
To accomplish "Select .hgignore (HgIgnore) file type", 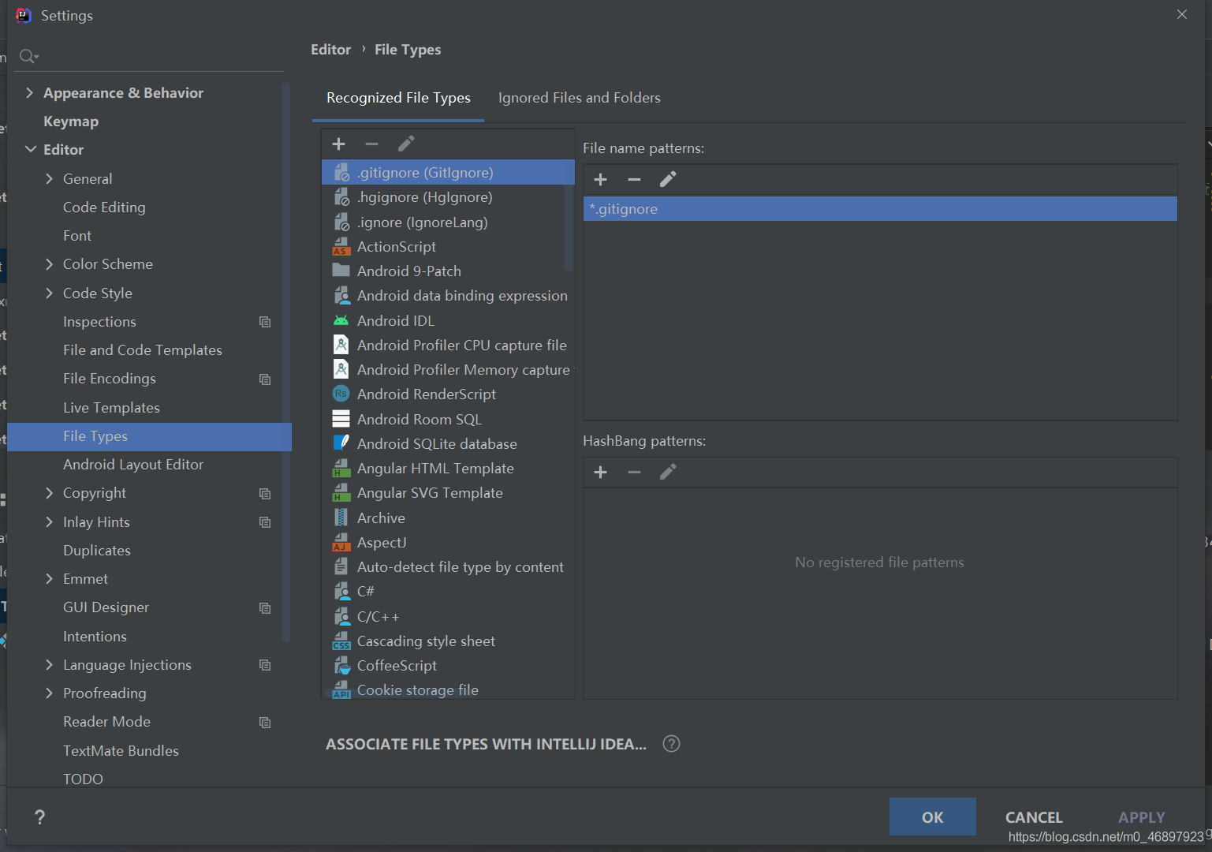I will 448,197.
